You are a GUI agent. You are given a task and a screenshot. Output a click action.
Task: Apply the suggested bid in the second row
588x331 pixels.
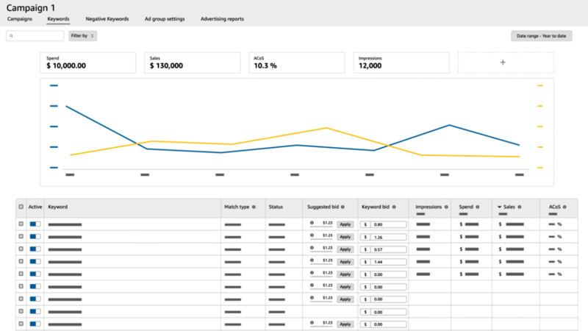(x=345, y=236)
